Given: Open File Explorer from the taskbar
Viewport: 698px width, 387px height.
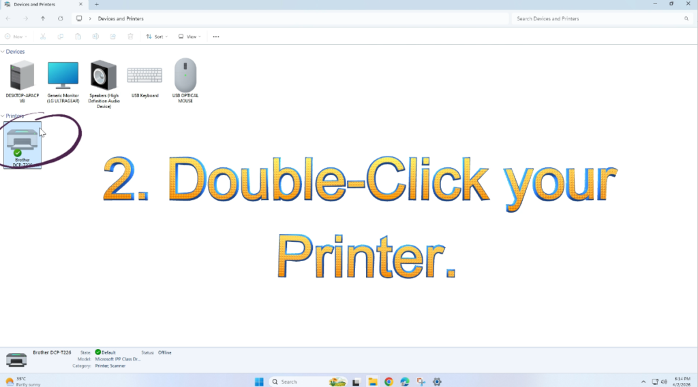Looking at the screenshot, I should [373, 382].
